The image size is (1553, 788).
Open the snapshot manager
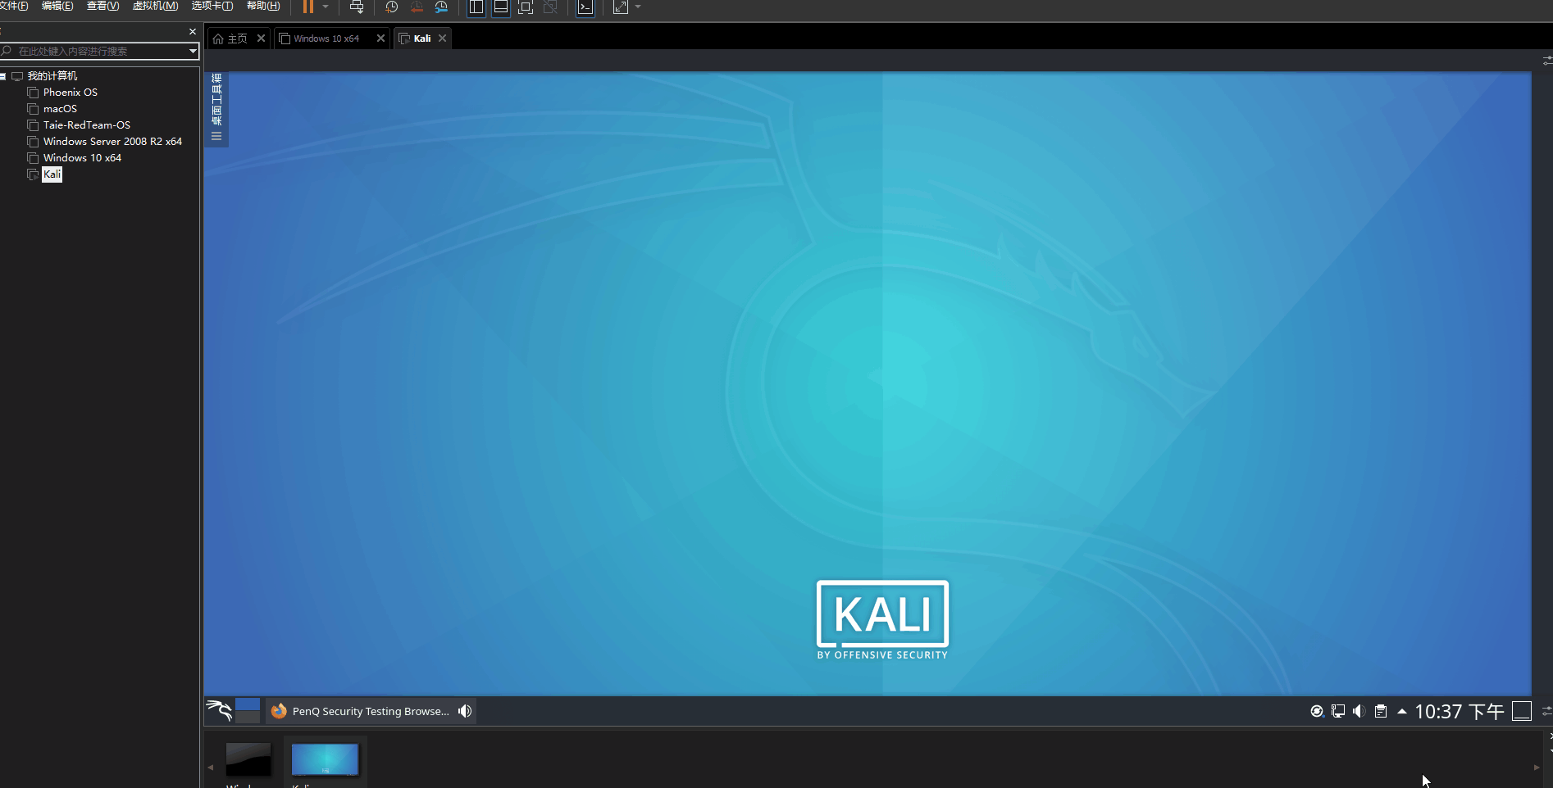coord(441,7)
